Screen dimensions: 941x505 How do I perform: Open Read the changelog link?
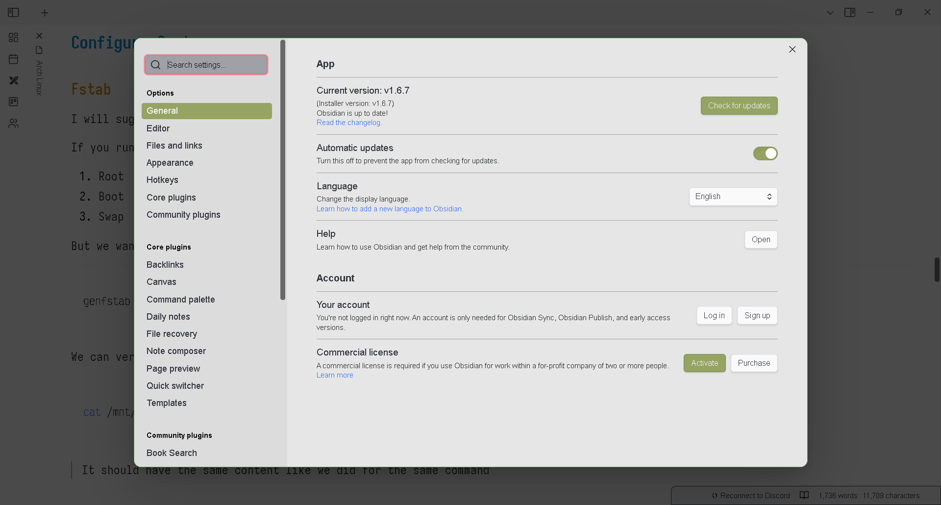pyautogui.click(x=349, y=123)
